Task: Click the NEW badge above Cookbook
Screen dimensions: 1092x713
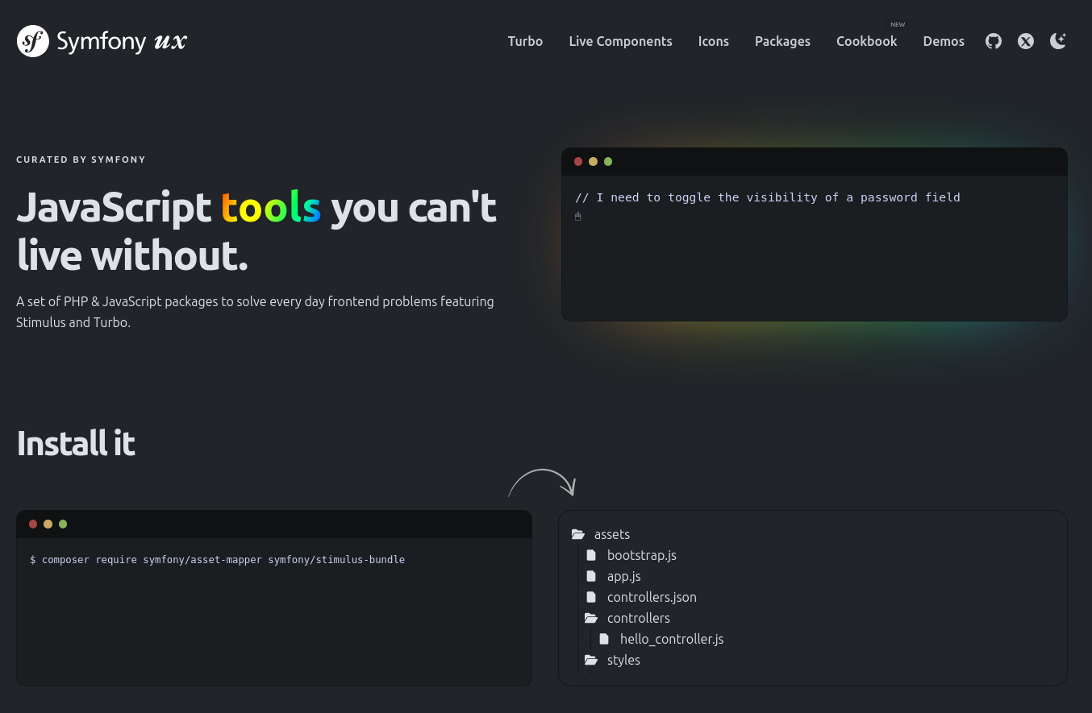Action: [x=898, y=24]
